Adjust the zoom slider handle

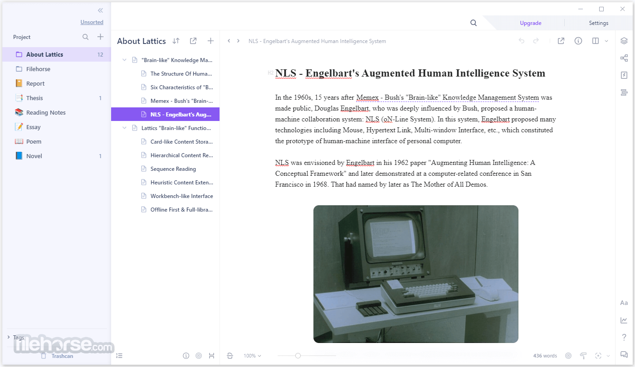(x=298, y=356)
